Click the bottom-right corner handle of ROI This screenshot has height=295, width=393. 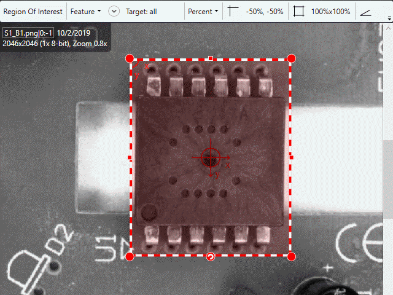tap(292, 256)
